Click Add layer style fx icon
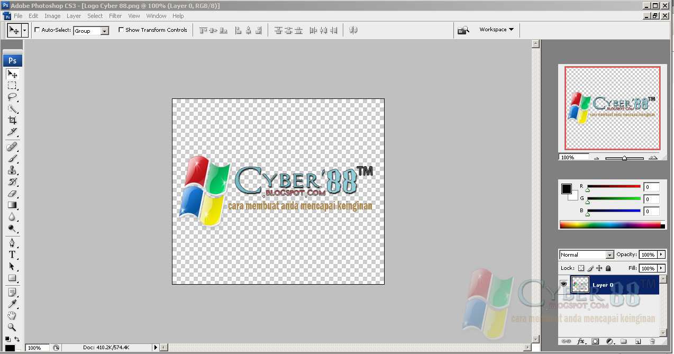The height and width of the screenshot is (354, 674). coord(580,341)
